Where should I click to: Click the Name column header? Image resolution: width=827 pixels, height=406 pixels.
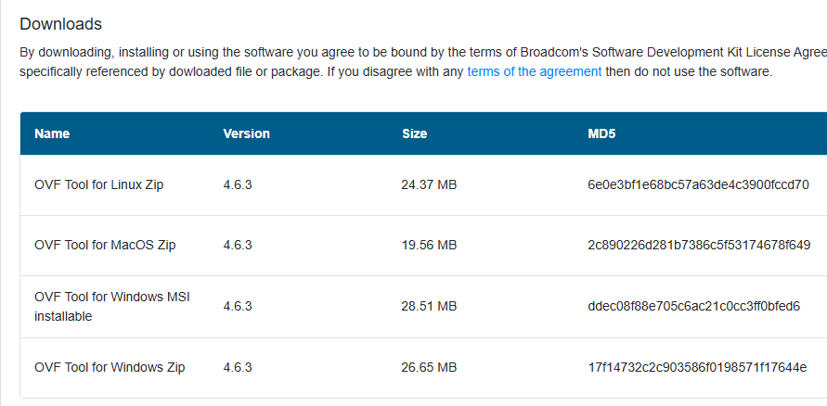(52, 133)
